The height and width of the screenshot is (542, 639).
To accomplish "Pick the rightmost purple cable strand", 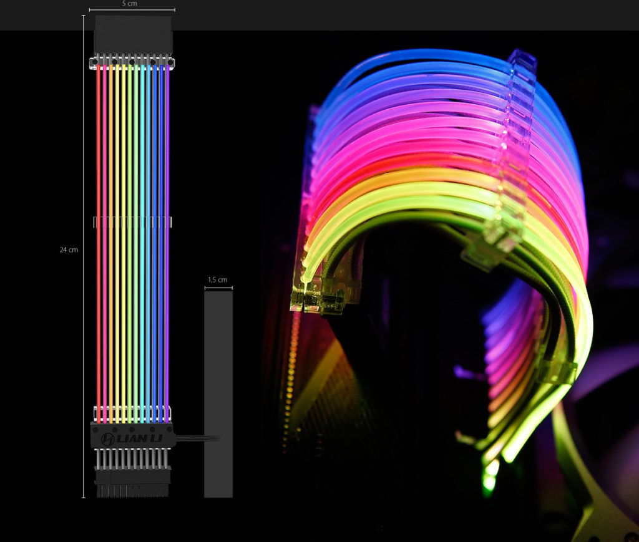I will tap(167, 237).
